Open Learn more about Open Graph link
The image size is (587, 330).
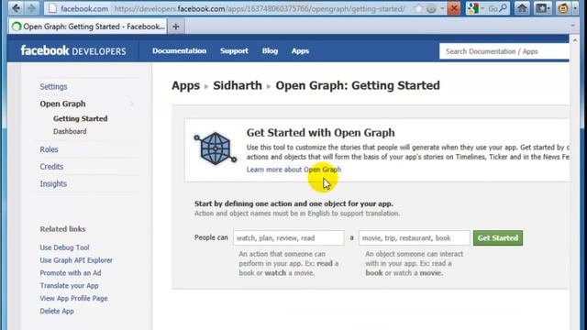pyautogui.click(x=293, y=170)
